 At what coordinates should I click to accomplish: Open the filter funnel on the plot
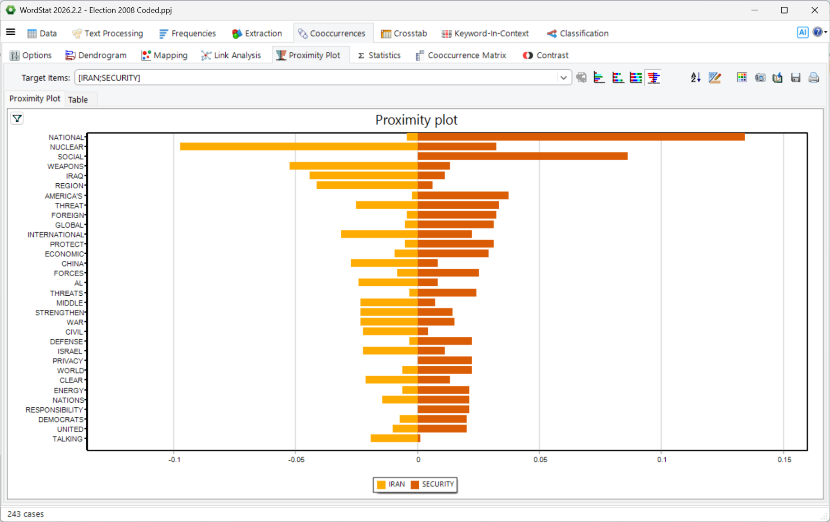(x=17, y=119)
